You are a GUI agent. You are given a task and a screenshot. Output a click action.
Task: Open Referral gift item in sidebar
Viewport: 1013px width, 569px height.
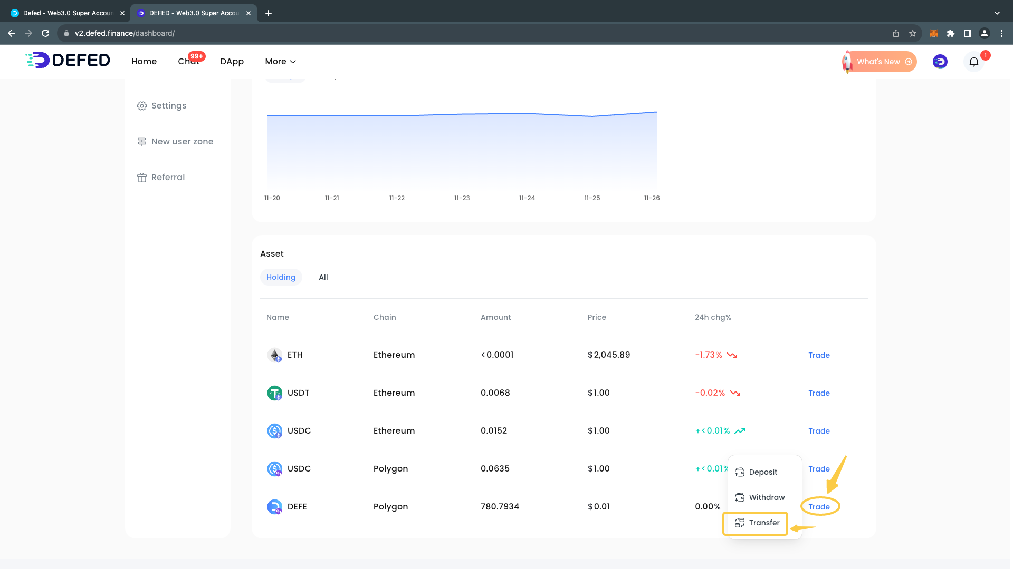pos(161,178)
